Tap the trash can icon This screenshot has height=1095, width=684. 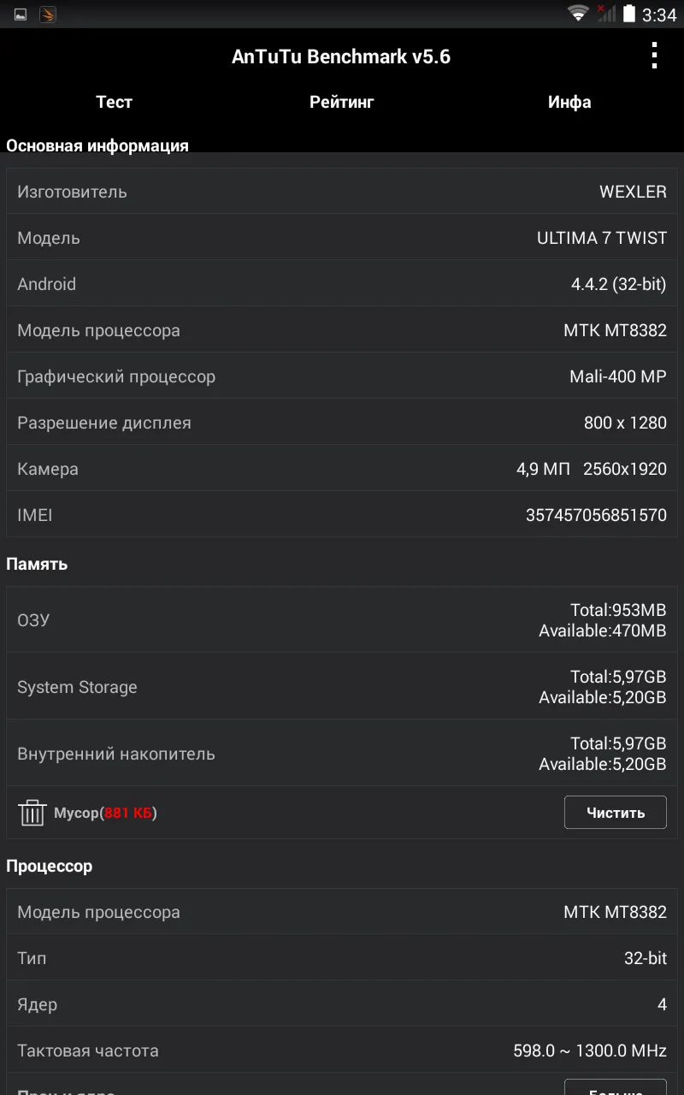click(32, 813)
